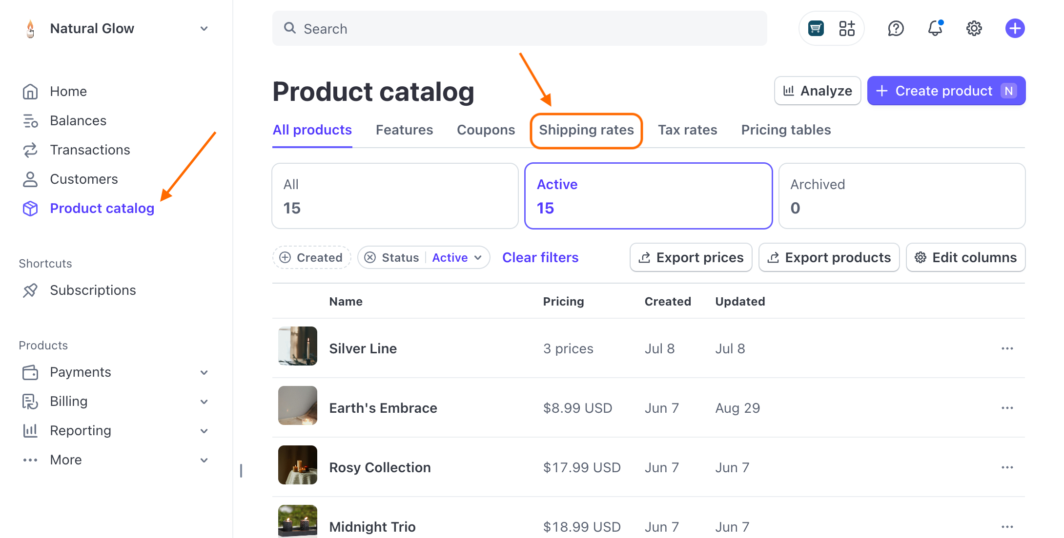Select the All products count card
Screen dimensions: 1064x538
395,196
